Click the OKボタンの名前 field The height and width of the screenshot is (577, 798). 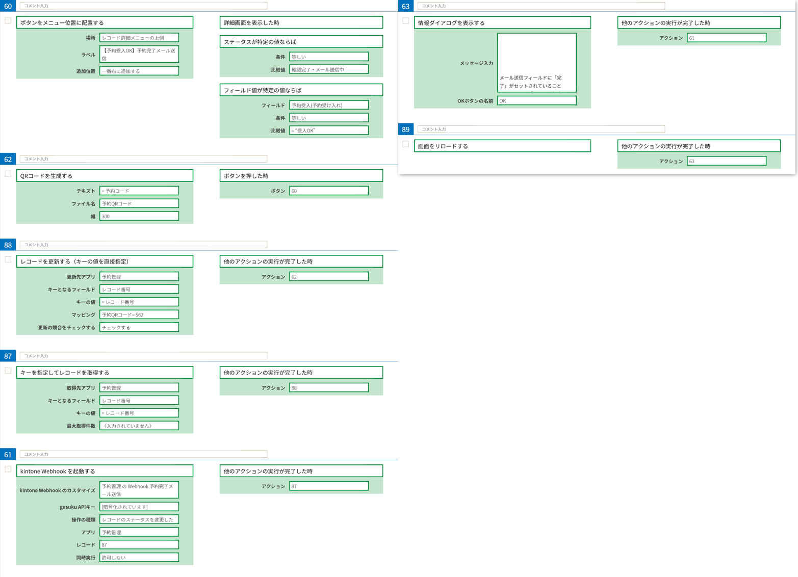[x=536, y=101]
